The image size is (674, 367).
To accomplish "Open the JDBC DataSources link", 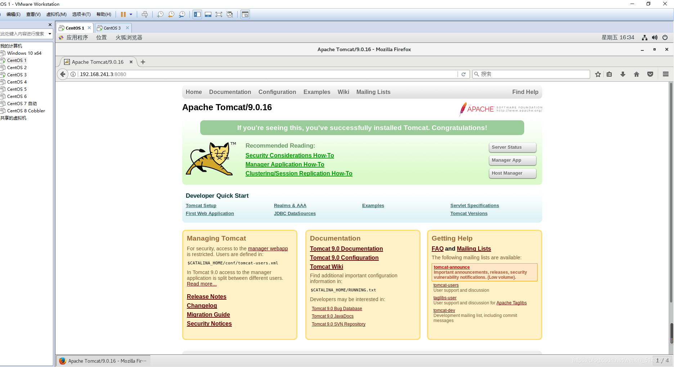I will pos(295,213).
